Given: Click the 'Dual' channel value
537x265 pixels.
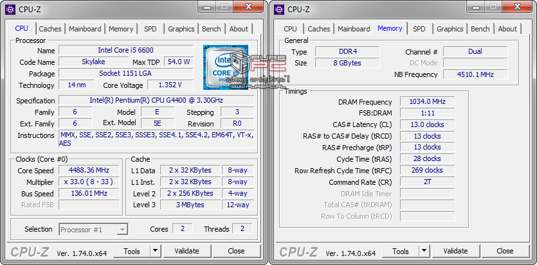Looking at the screenshot, I should (x=475, y=51).
